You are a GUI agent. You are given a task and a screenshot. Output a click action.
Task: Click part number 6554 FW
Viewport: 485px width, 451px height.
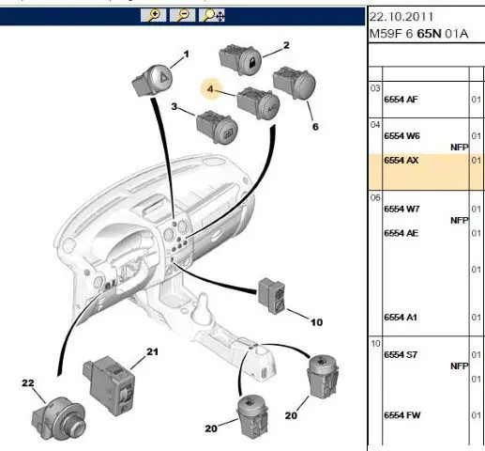[402, 415]
